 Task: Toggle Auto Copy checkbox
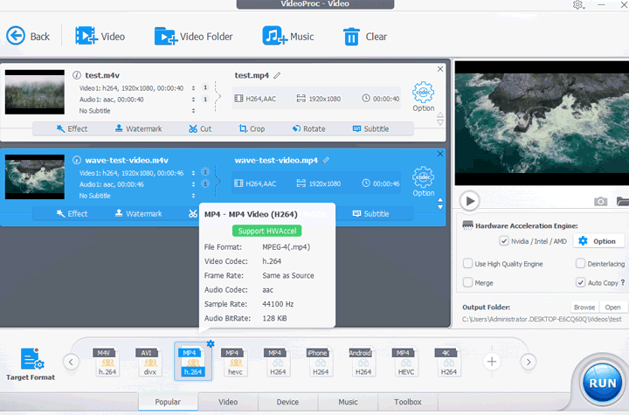pyautogui.click(x=580, y=282)
